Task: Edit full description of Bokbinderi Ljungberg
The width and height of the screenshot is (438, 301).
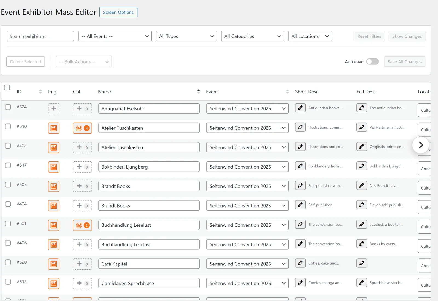Action: (362, 166)
